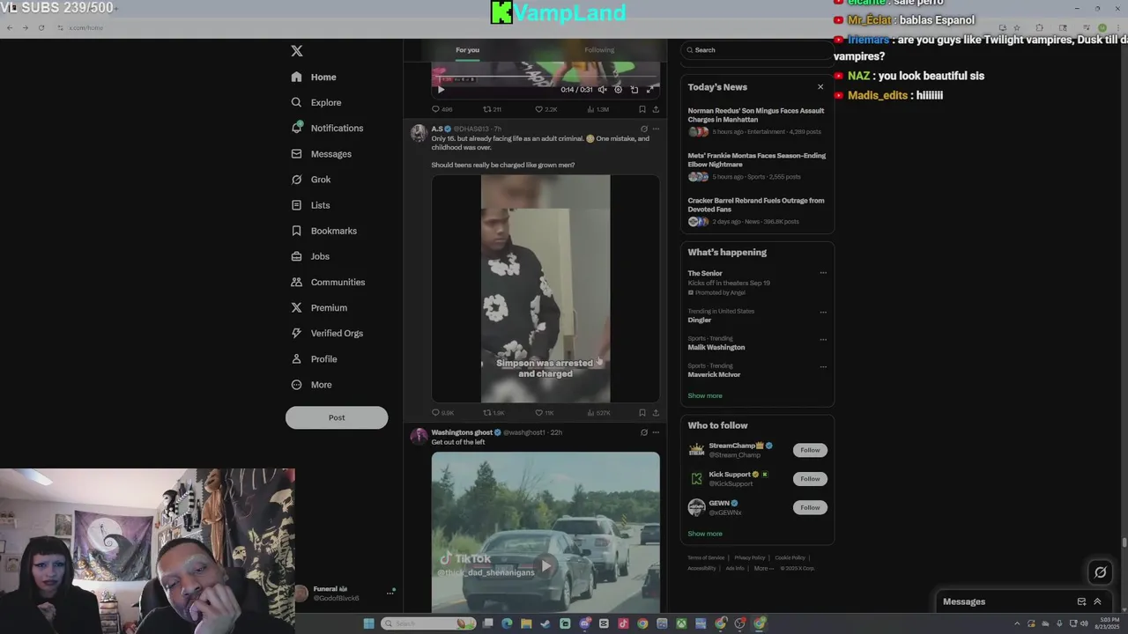Open Profile in the sidebar

click(x=315, y=358)
